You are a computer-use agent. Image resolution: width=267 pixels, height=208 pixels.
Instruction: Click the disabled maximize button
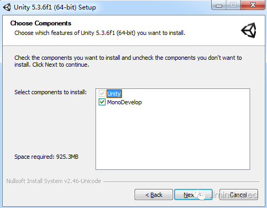pyautogui.click(x=233, y=5)
